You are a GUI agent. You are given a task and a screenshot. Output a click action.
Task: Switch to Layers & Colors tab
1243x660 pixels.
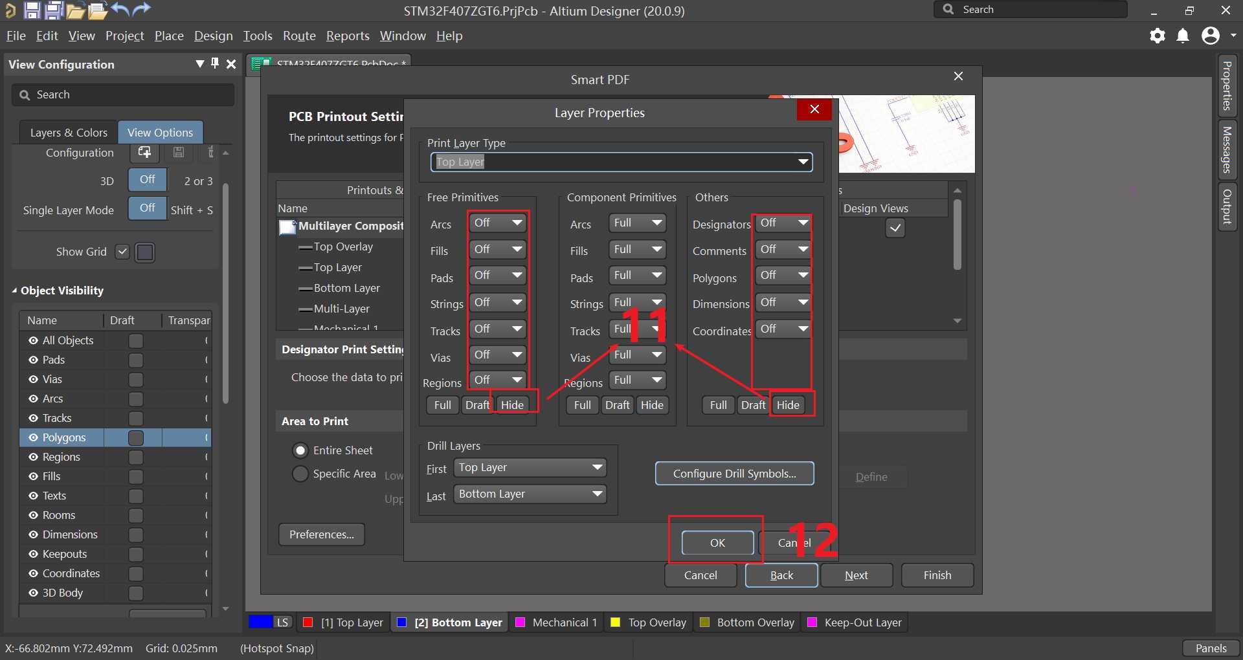[x=69, y=132]
